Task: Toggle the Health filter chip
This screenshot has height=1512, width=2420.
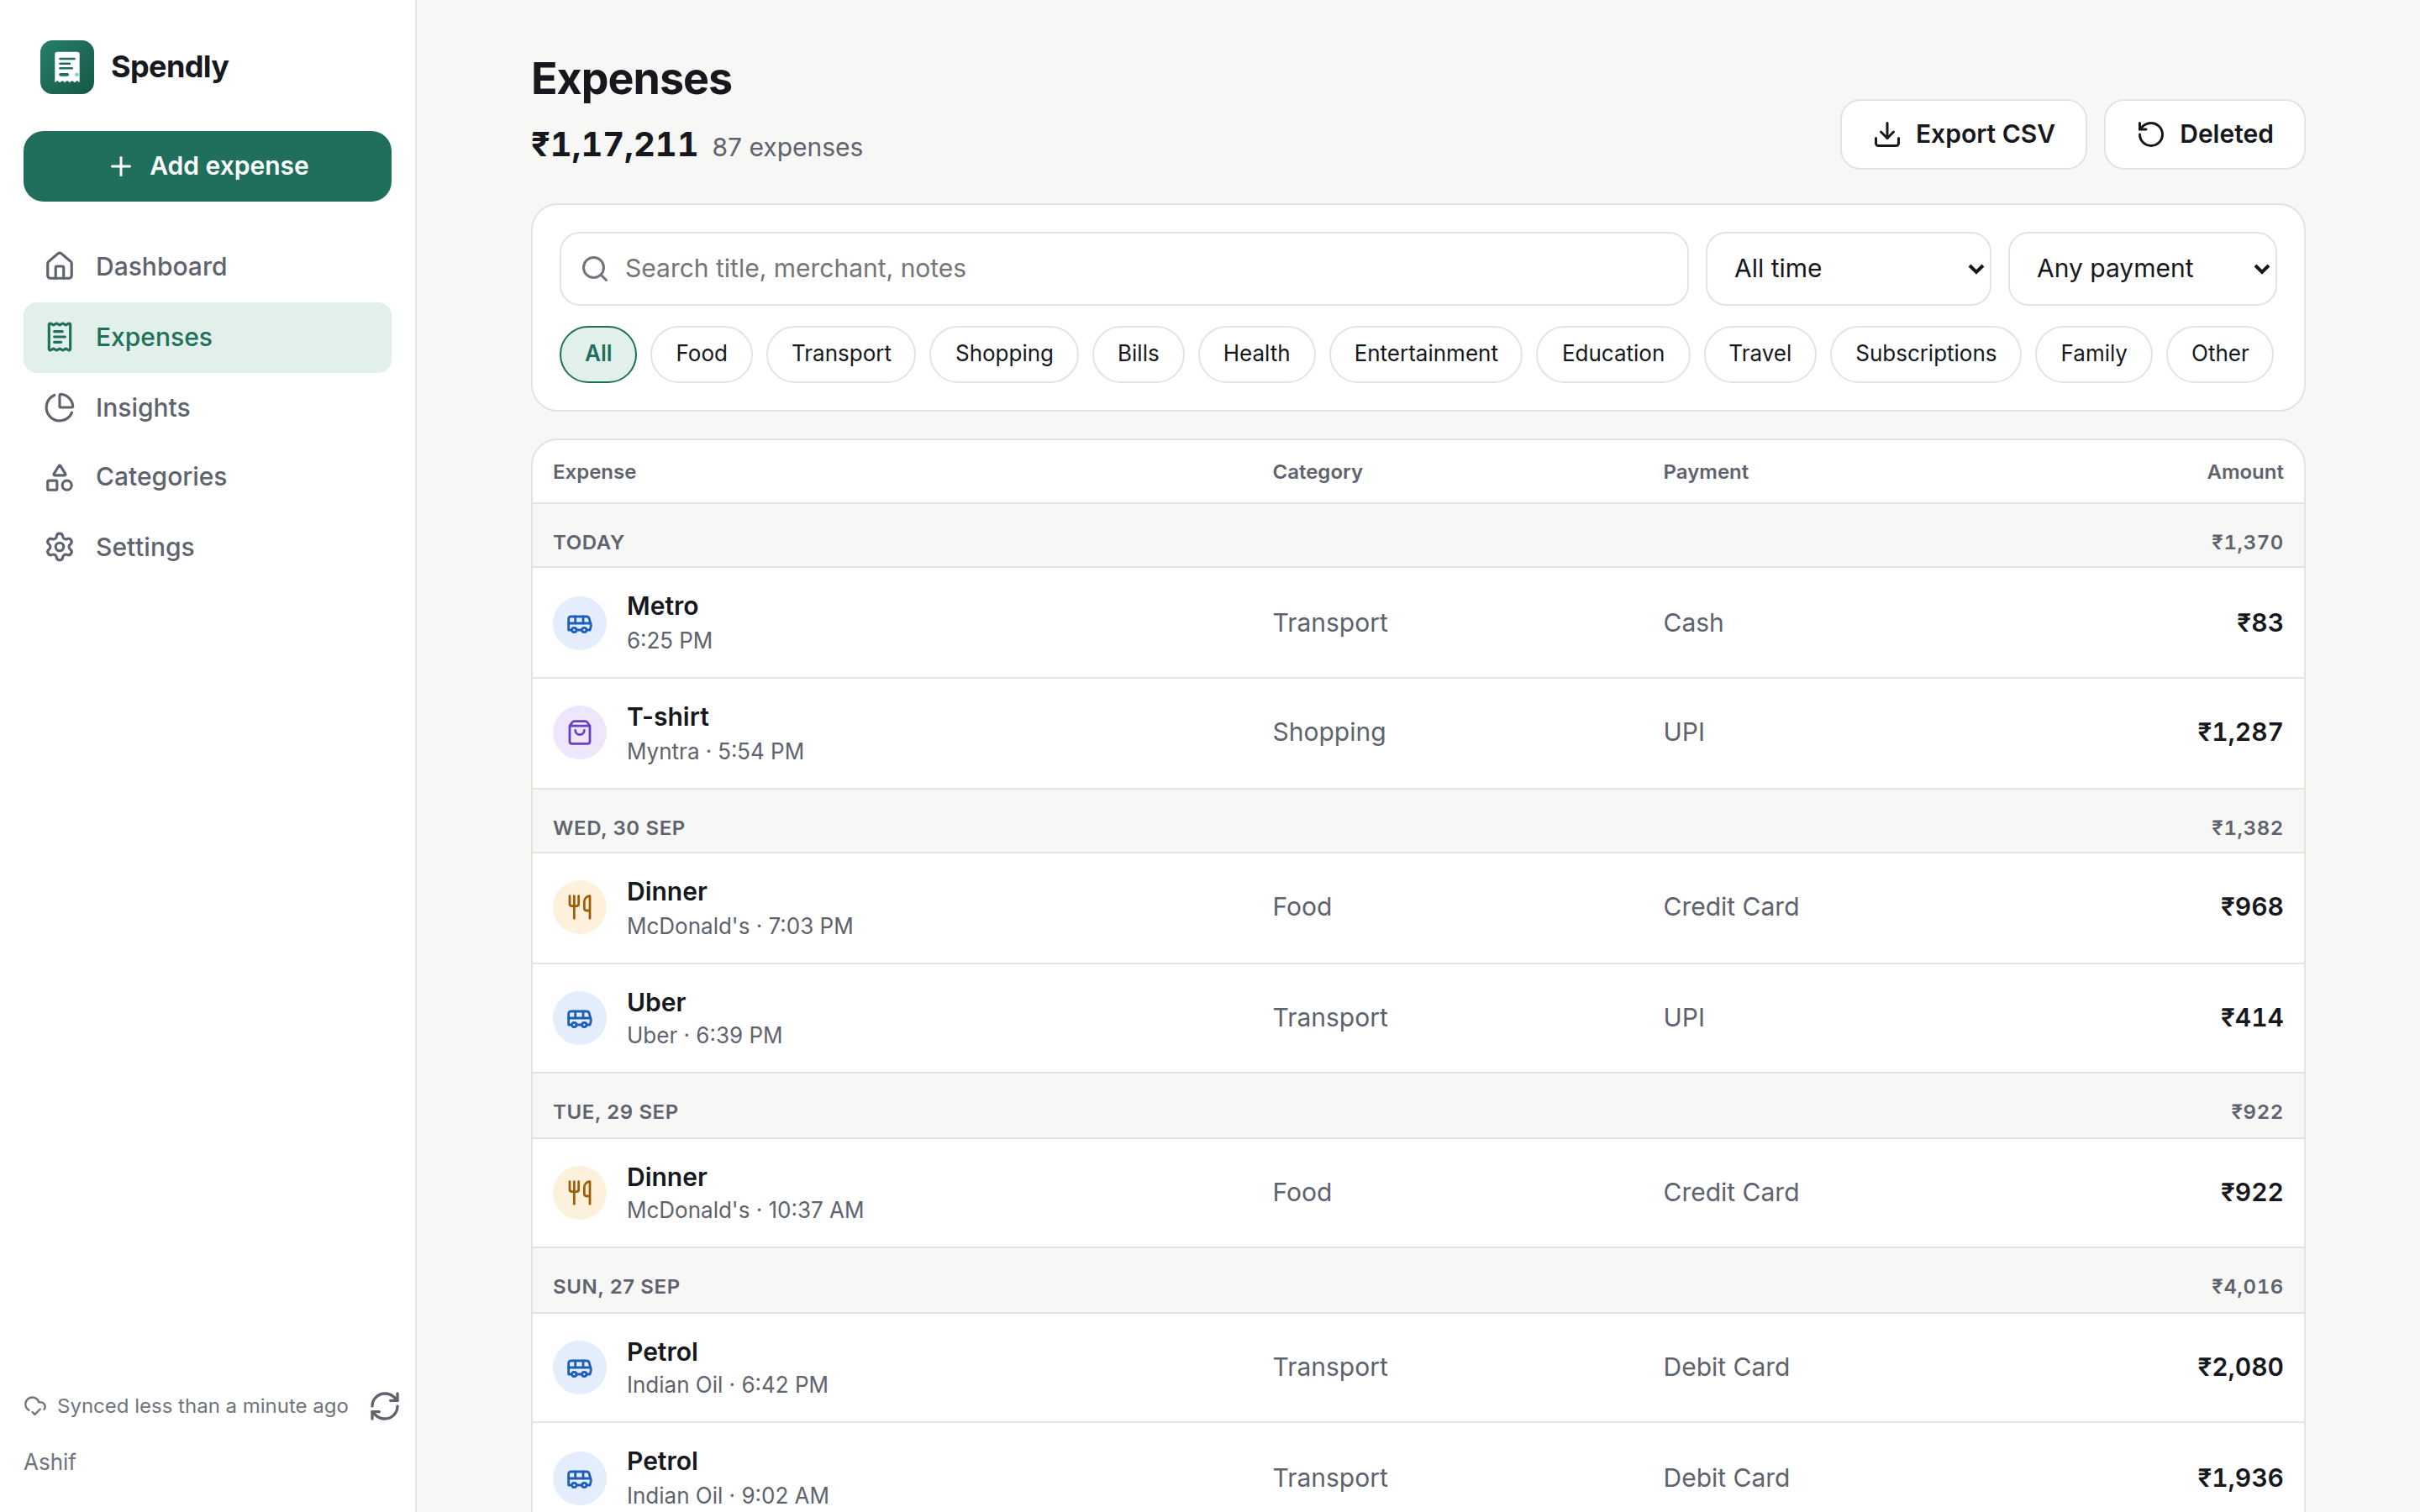Action: (1256, 354)
